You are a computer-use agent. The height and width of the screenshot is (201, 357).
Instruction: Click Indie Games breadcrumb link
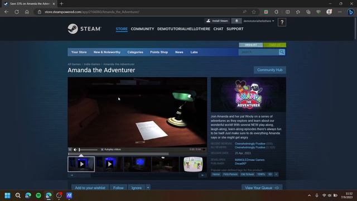92,64
